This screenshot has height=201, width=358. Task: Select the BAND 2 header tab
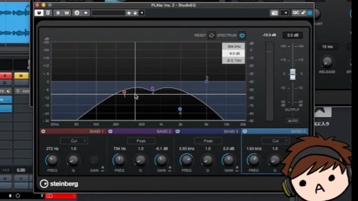click(x=140, y=131)
